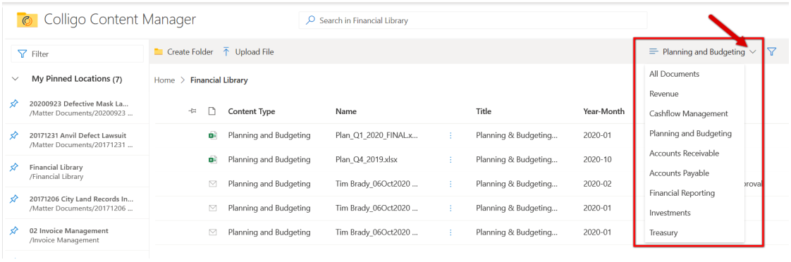Open the Plan_Q4_2019.xlsx file

click(367, 160)
